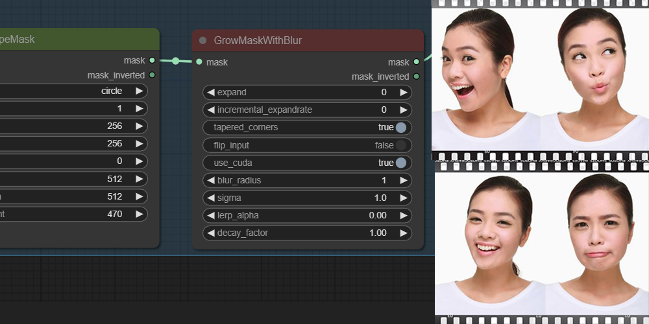The width and height of the screenshot is (649, 324).
Task: Click the GrowMaskWithBlur collapse dot
Action: click(x=202, y=40)
